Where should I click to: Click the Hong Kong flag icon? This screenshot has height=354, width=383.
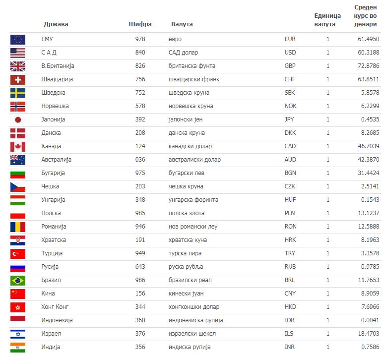[17, 307]
